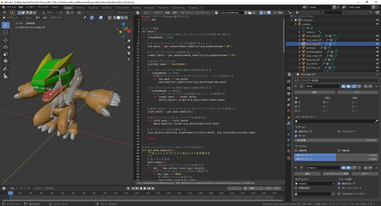381x206 pixels.
Task: Hide Body_Chest_HP with eye icon
Action: (378, 56)
